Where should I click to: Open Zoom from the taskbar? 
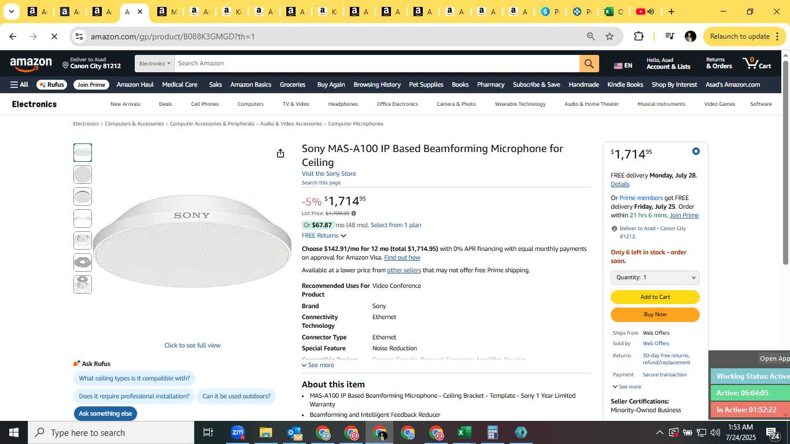point(238,432)
